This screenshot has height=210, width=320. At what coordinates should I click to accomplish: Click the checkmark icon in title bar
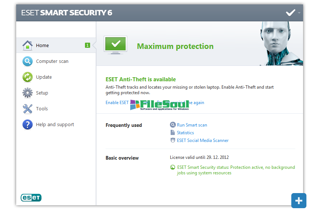pos(291,13)
